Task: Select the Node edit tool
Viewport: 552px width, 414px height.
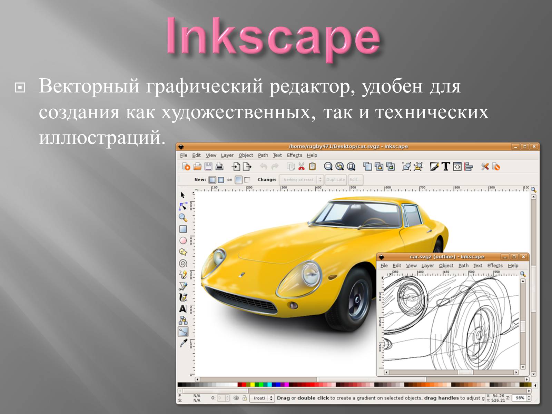Action: (183, 206)
